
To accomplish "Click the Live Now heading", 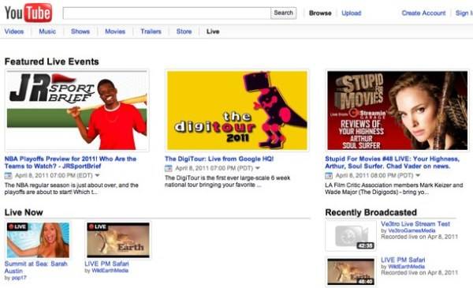I will 24,212.
